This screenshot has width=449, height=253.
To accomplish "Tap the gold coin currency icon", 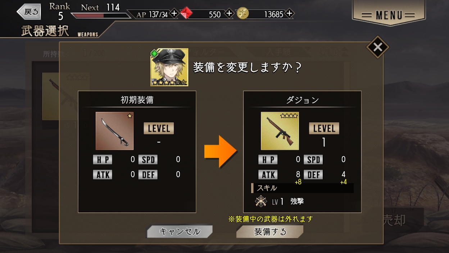I will (243, 14).
